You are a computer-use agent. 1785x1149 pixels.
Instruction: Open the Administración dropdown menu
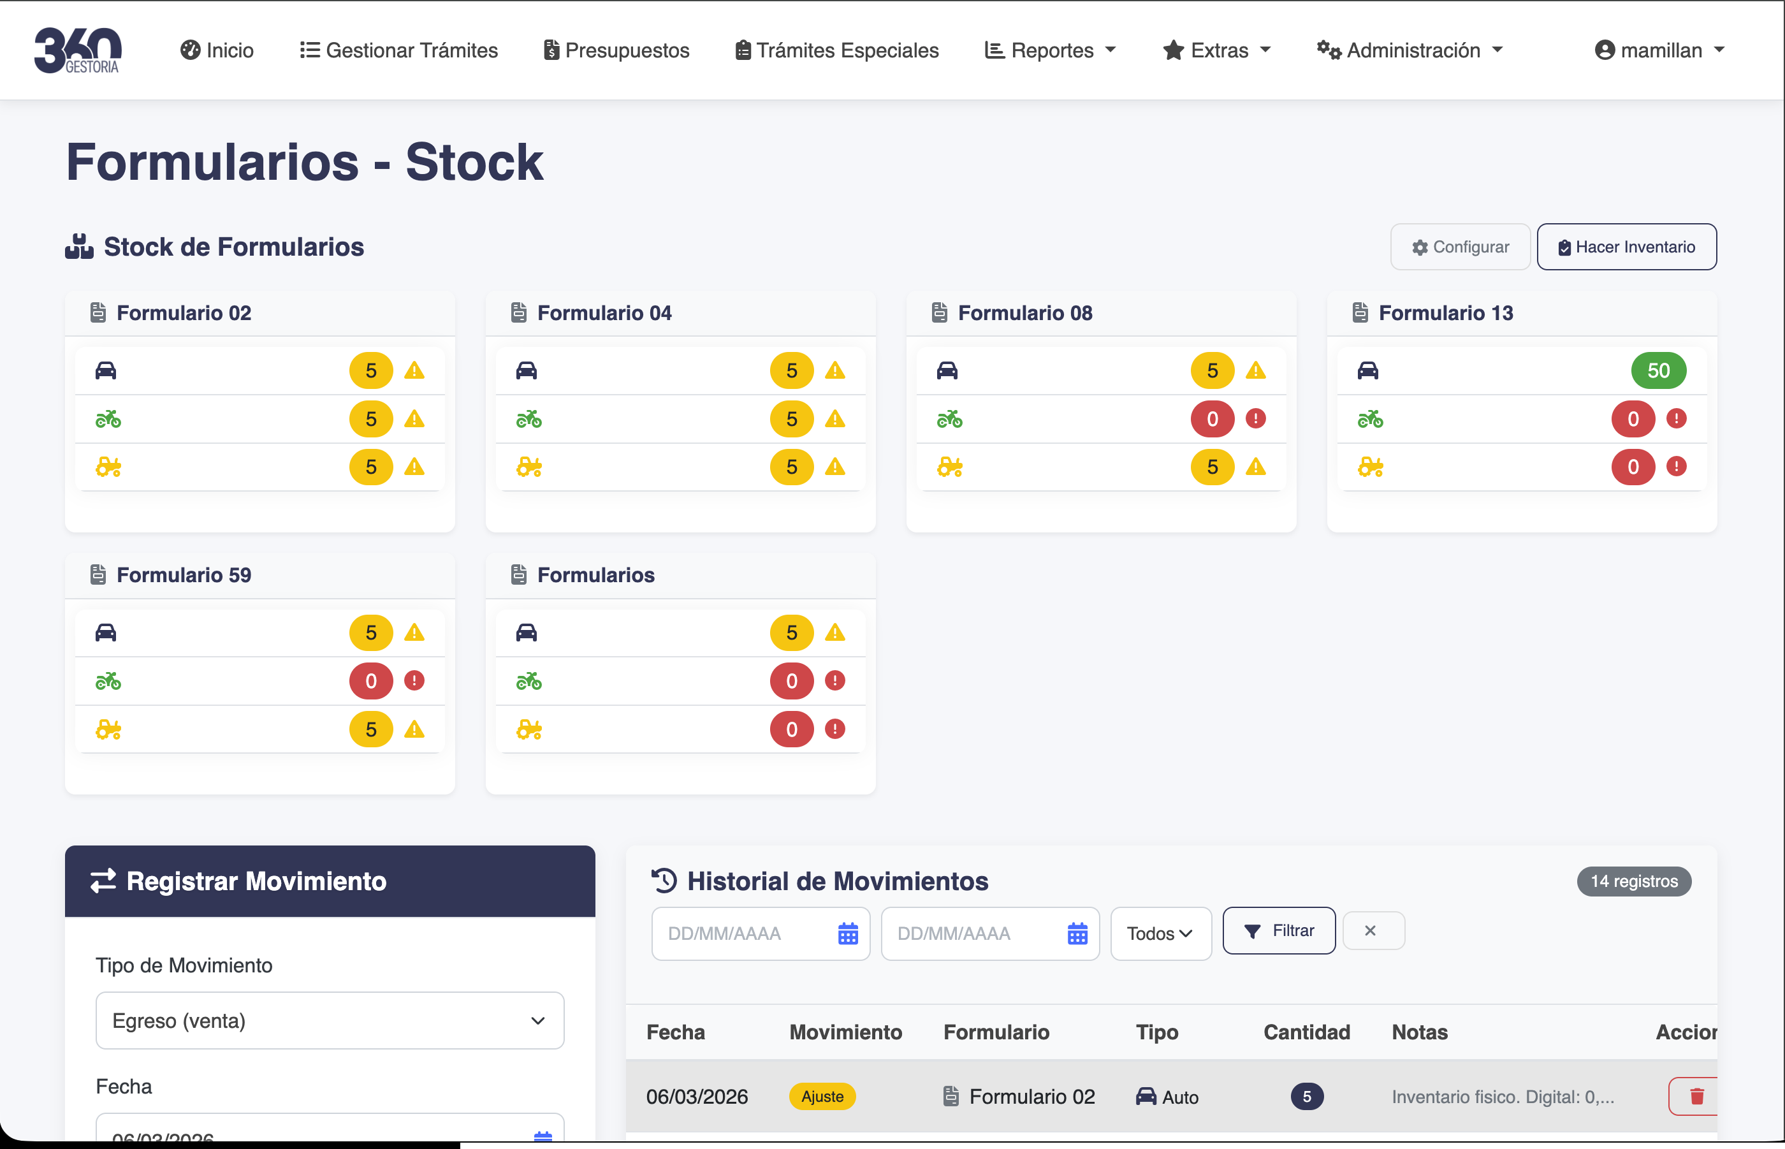(1410, 50)
